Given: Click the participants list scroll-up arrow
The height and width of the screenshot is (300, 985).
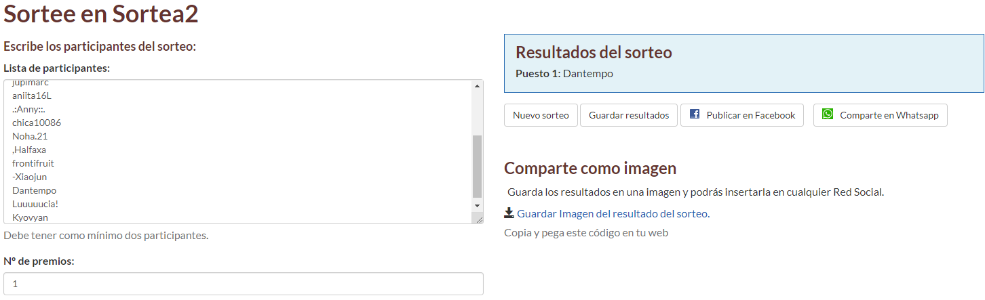Looking at the screenshot, I should (x=477, y=86).
